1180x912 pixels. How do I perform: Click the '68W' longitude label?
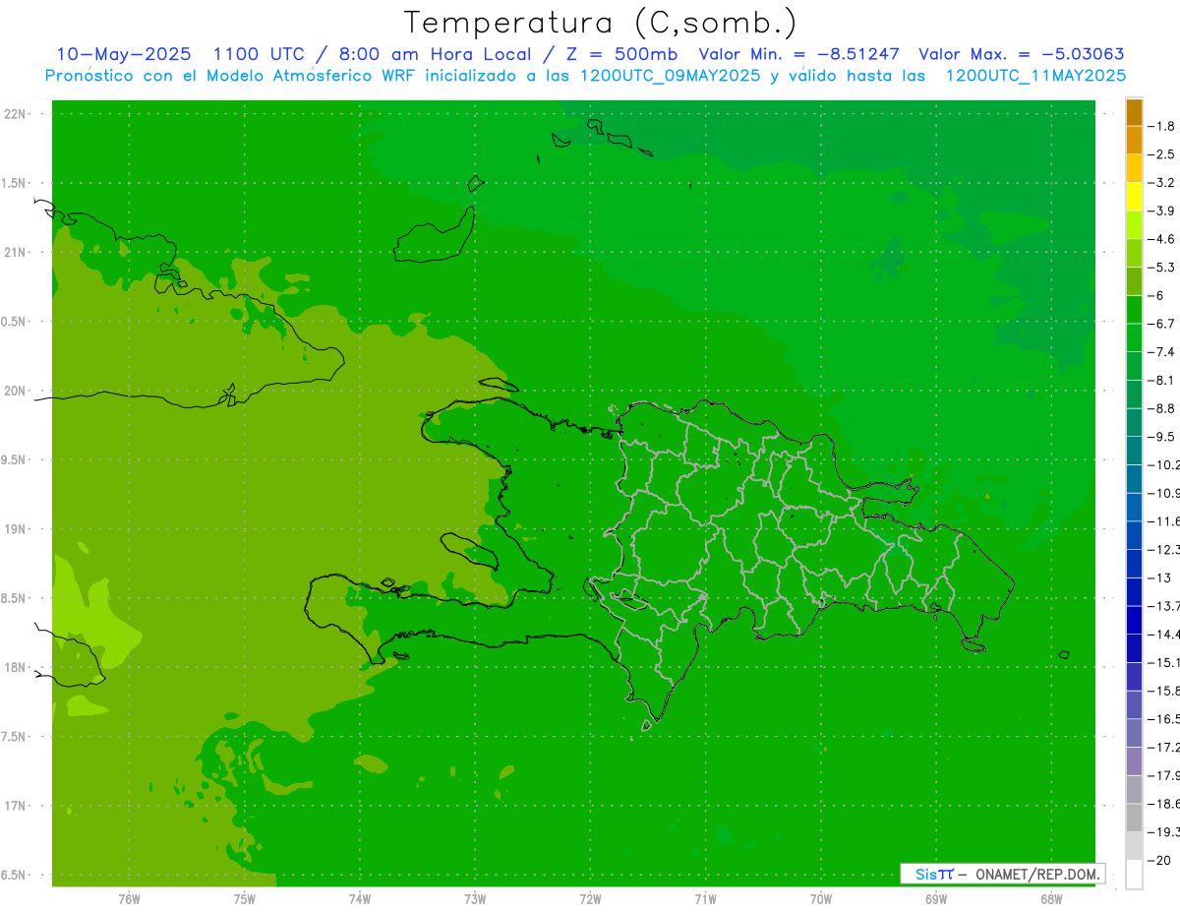pyautogui.click(x=1051, y=898)
